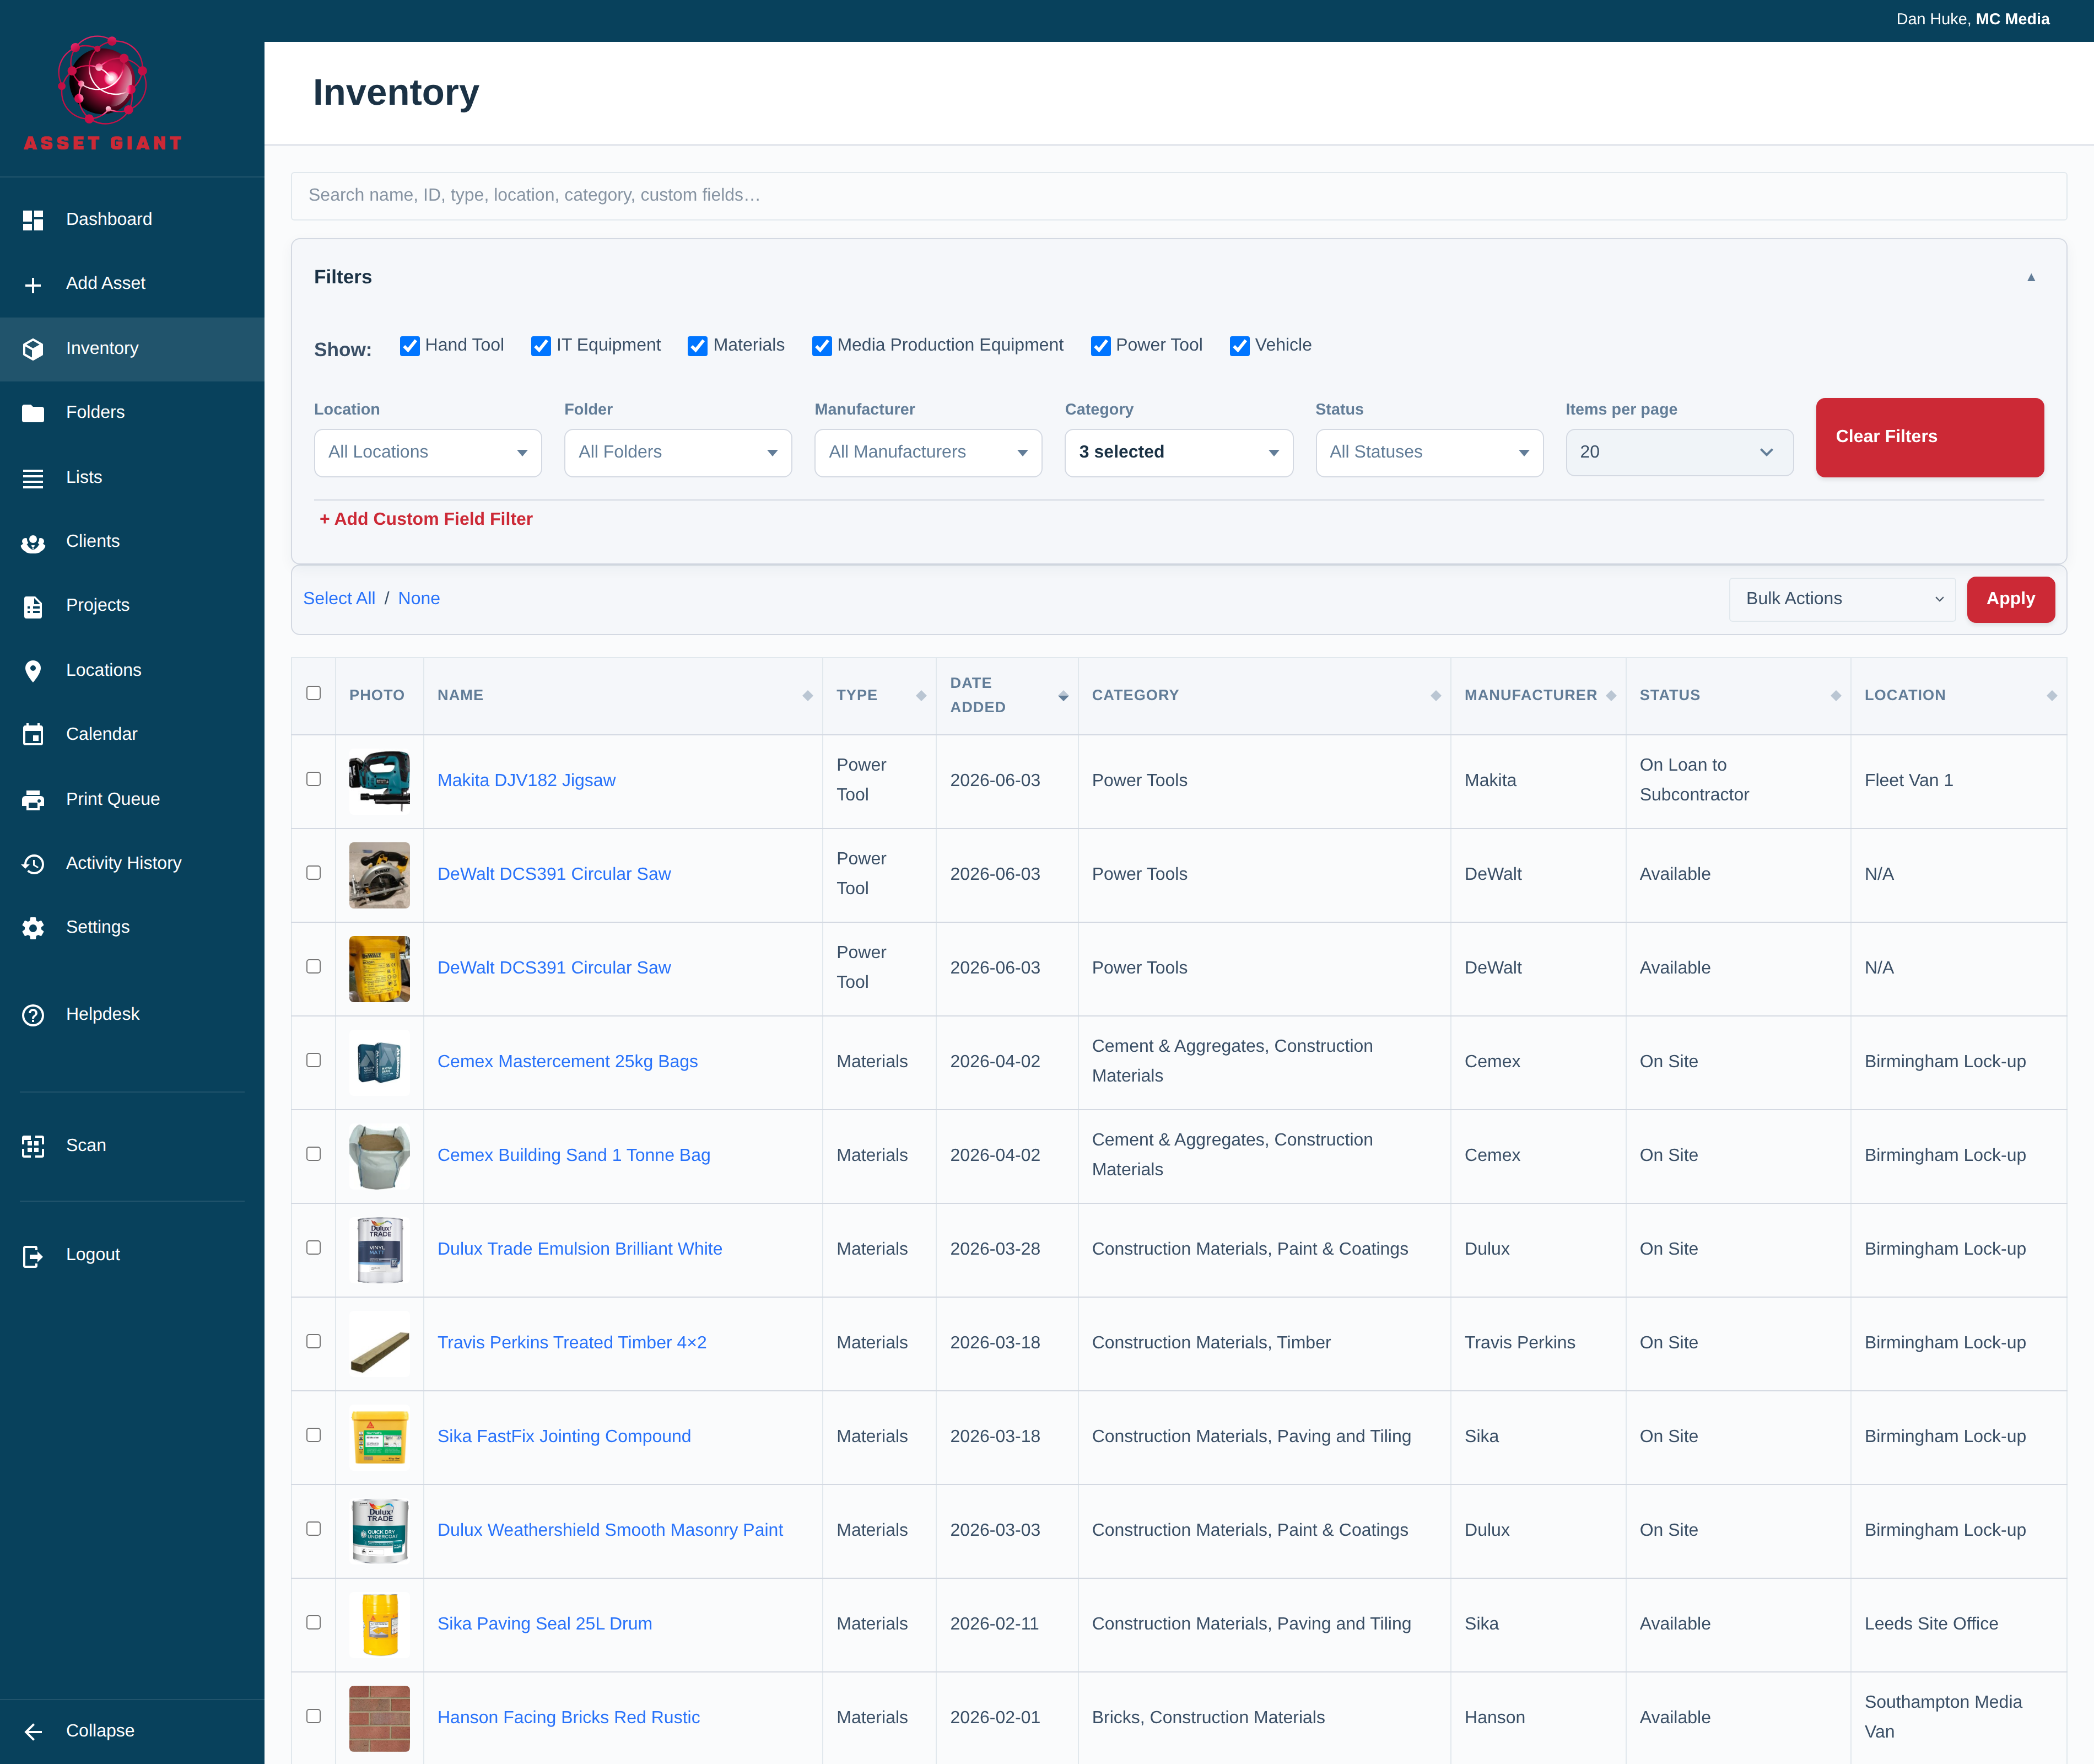Screen dimensions: 2094x1764
Task: Sort by Date Added sort icon
Action: click(1064, 696)
